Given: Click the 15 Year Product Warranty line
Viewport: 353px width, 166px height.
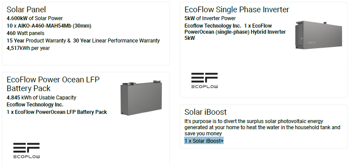Looking at the screenshot, I should 83,41.
